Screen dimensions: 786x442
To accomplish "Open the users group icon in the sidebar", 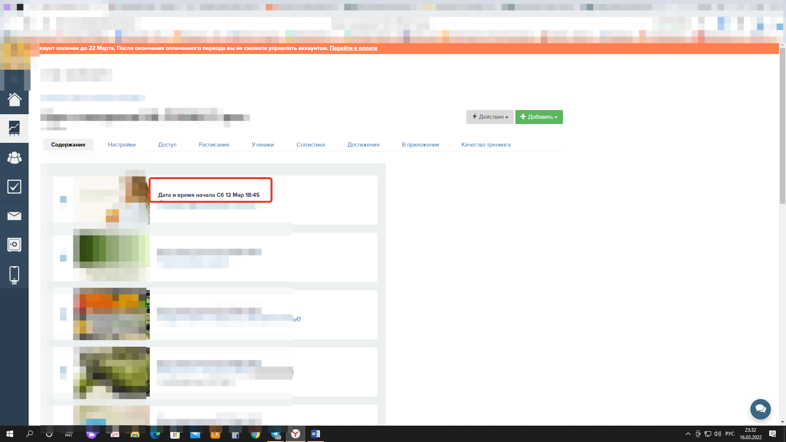I will tap(14, 158).
